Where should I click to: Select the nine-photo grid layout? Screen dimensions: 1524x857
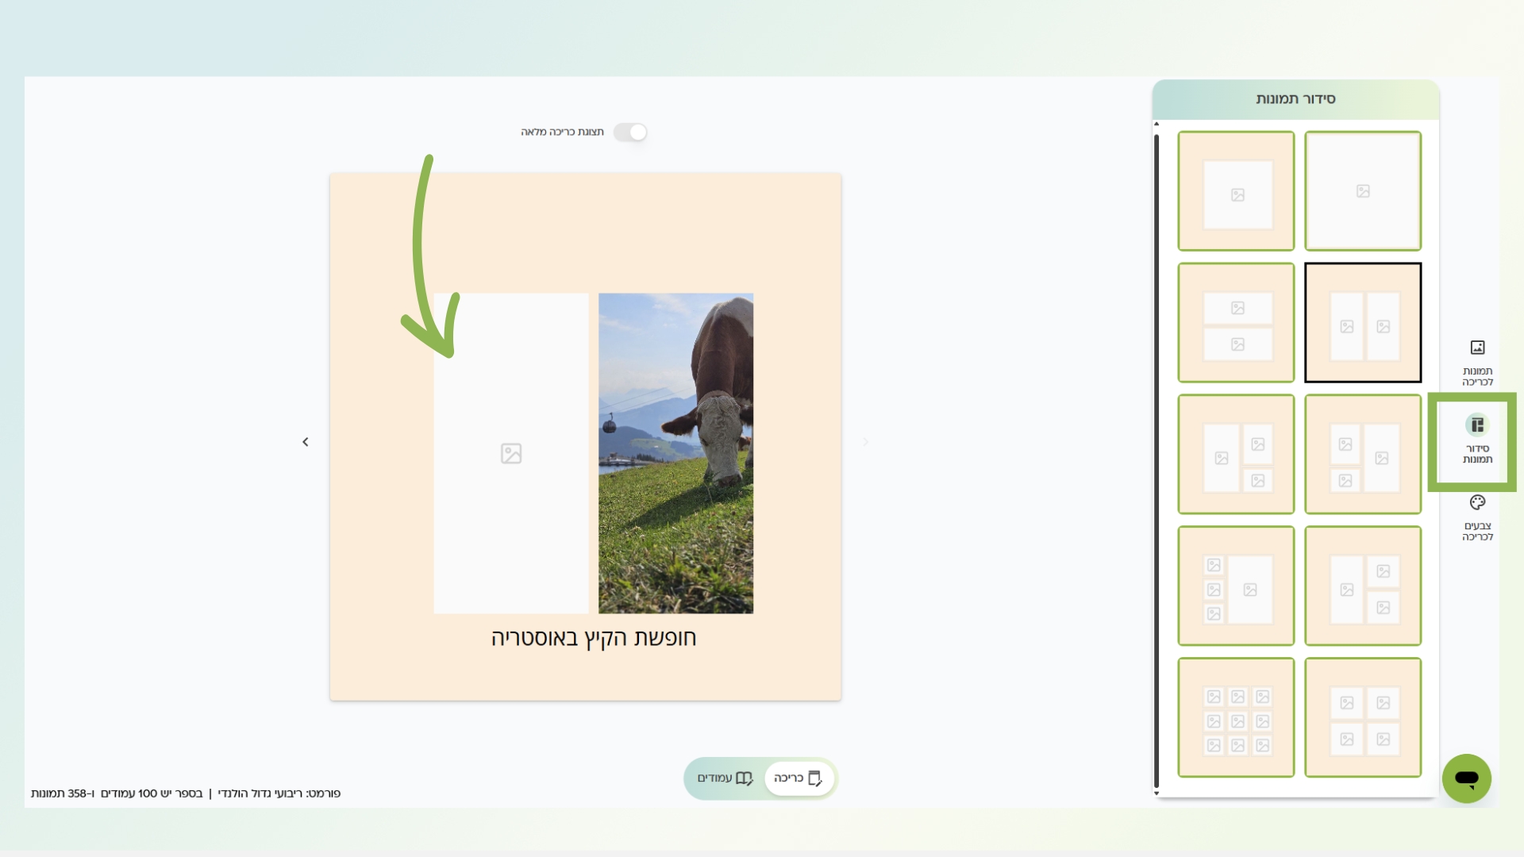(x=1236, y=717)
